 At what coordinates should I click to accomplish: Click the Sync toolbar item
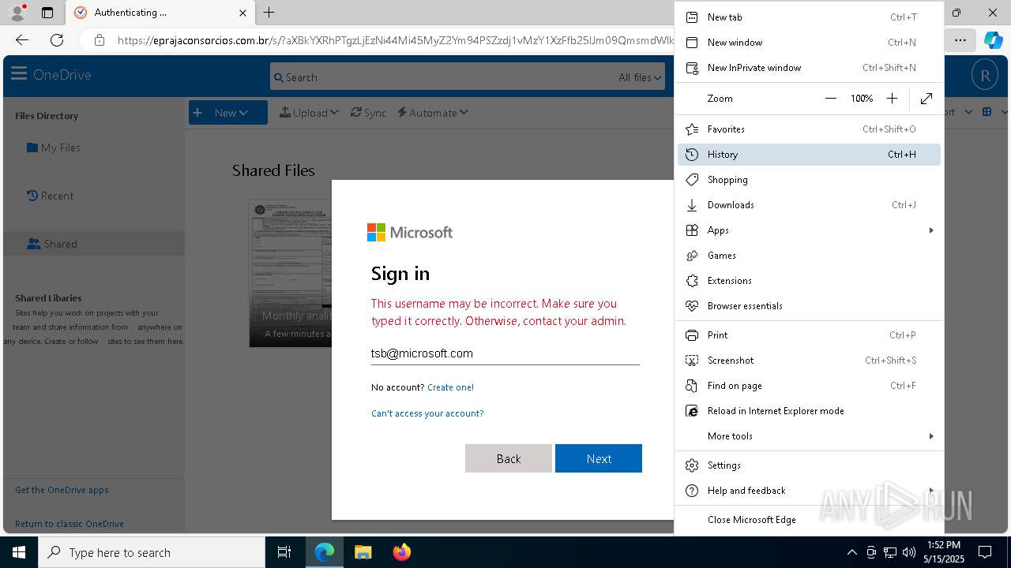pyautogui.click(x=368, y=113)
